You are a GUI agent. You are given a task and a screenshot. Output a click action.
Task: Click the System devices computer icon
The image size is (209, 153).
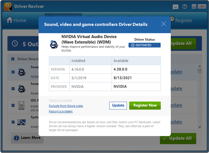[22, 122]
